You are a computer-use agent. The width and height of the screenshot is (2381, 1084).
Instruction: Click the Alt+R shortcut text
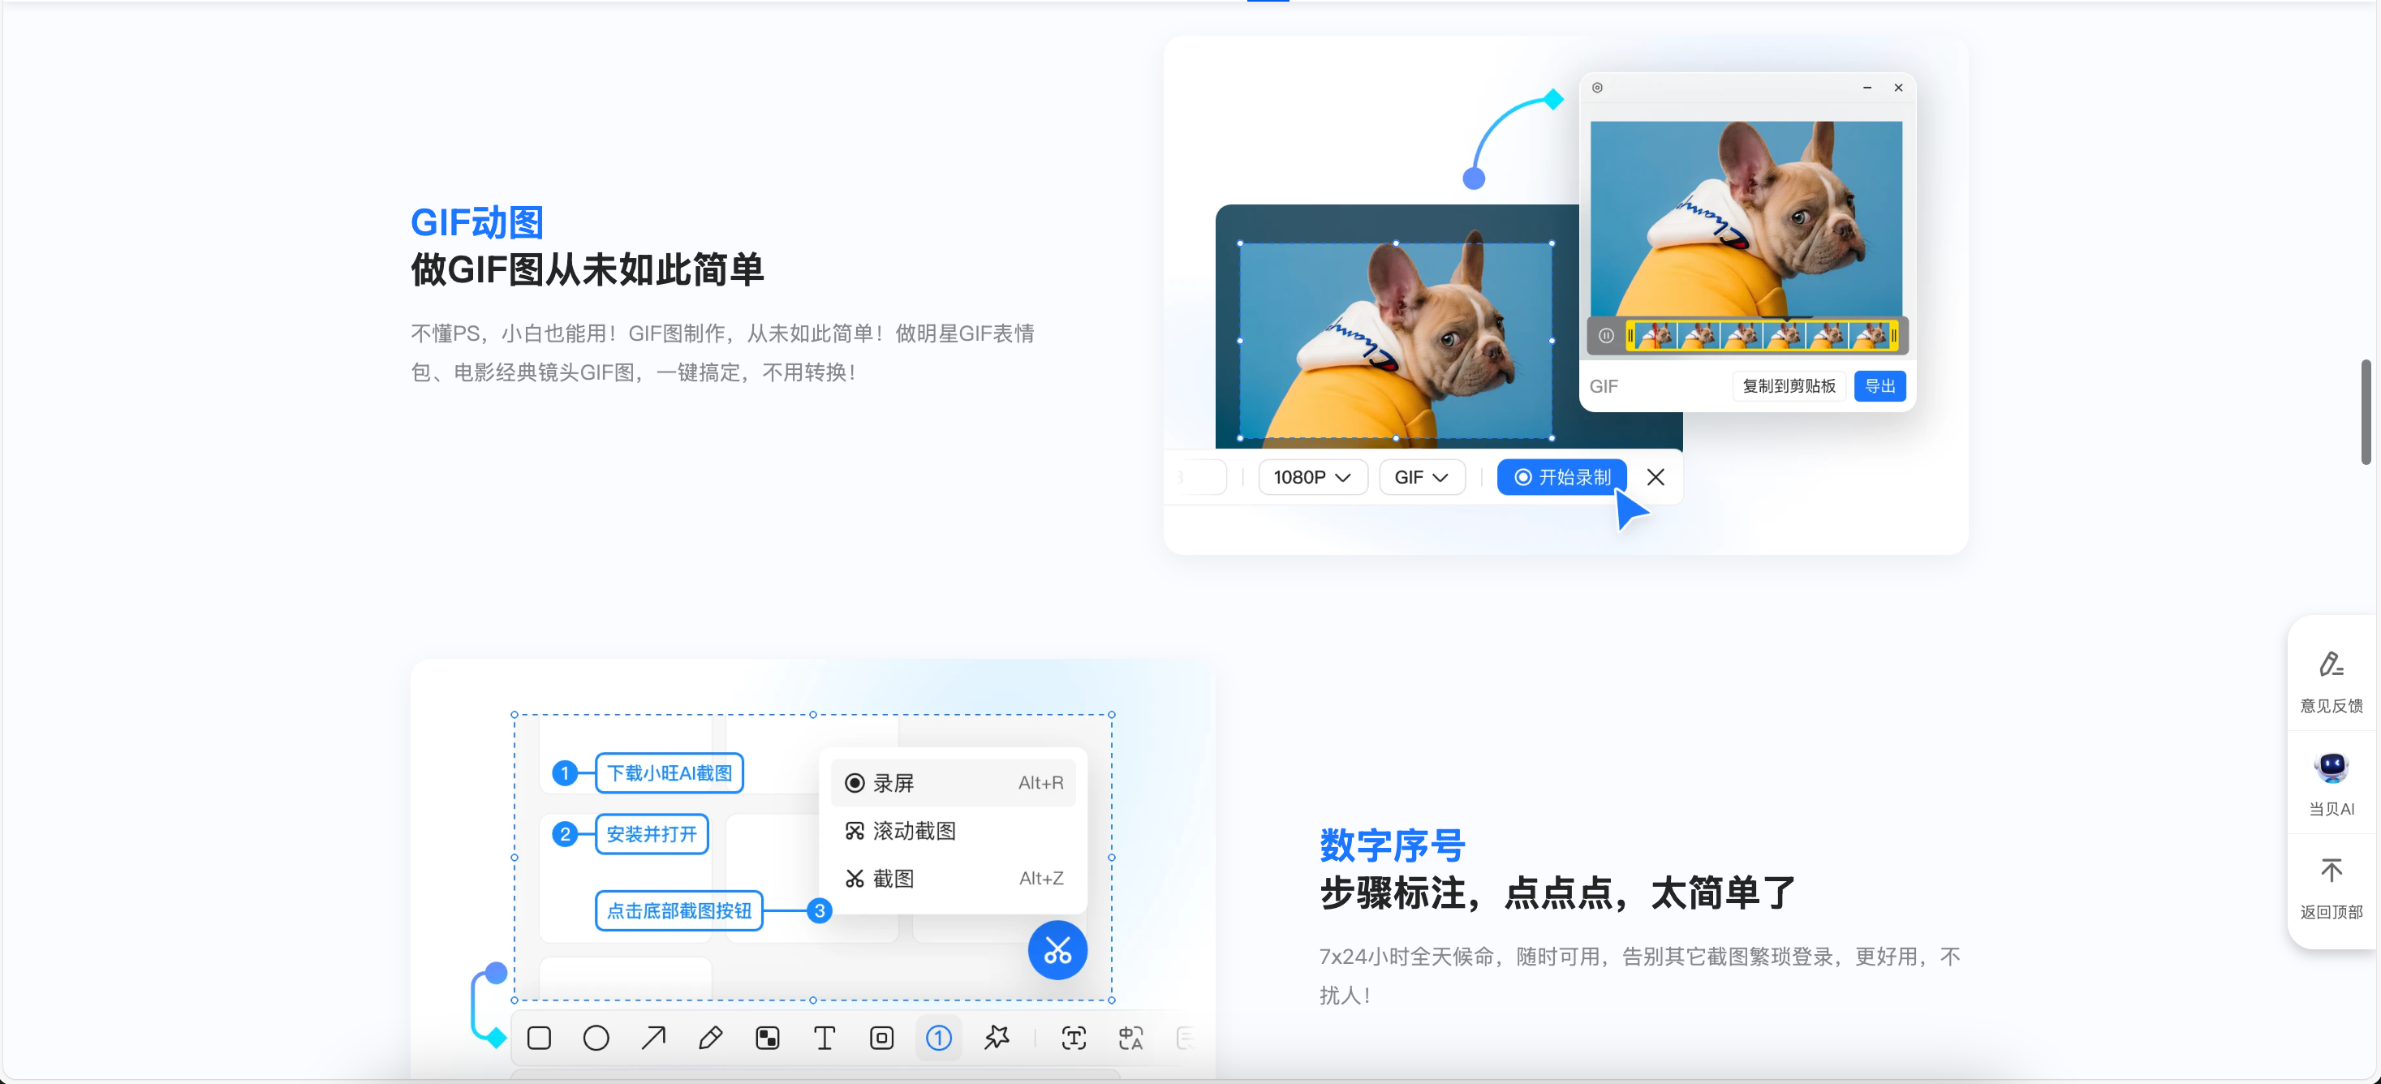(1040, 783)
